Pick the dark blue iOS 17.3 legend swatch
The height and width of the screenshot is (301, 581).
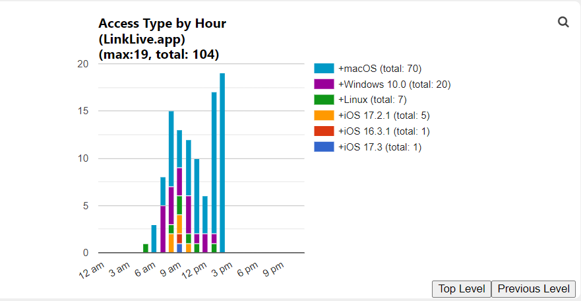point(324,147)
